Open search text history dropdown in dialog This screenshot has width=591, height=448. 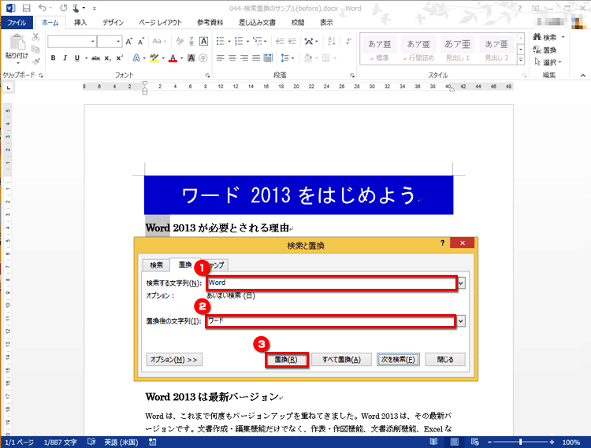tap(461, 283)
